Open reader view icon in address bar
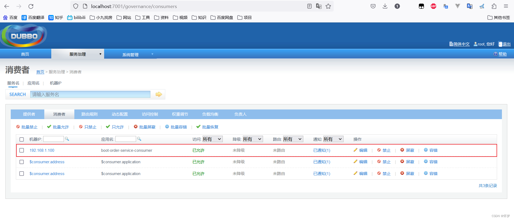Image resolution: width=514 pixels, height=220 pixels. coord(309,6)
